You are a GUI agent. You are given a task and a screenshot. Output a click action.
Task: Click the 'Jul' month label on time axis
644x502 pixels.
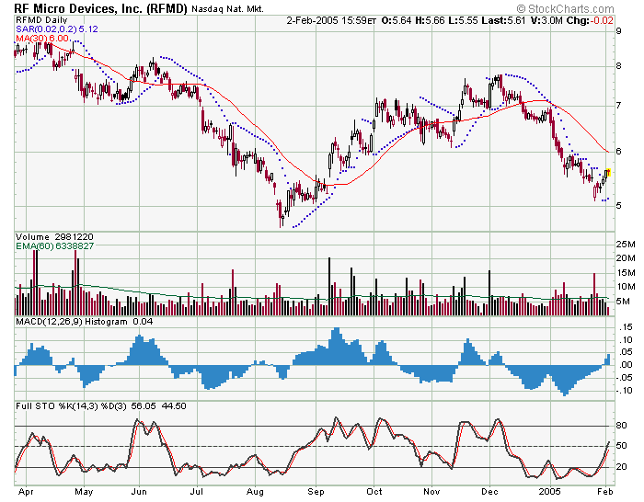pos(197,492)
